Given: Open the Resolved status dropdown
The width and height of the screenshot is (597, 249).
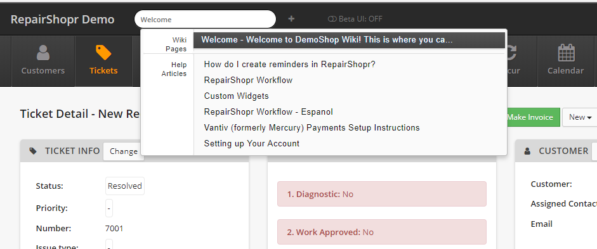Looking at the screenshot, I should pyautogui.click(x=125, y=186).
